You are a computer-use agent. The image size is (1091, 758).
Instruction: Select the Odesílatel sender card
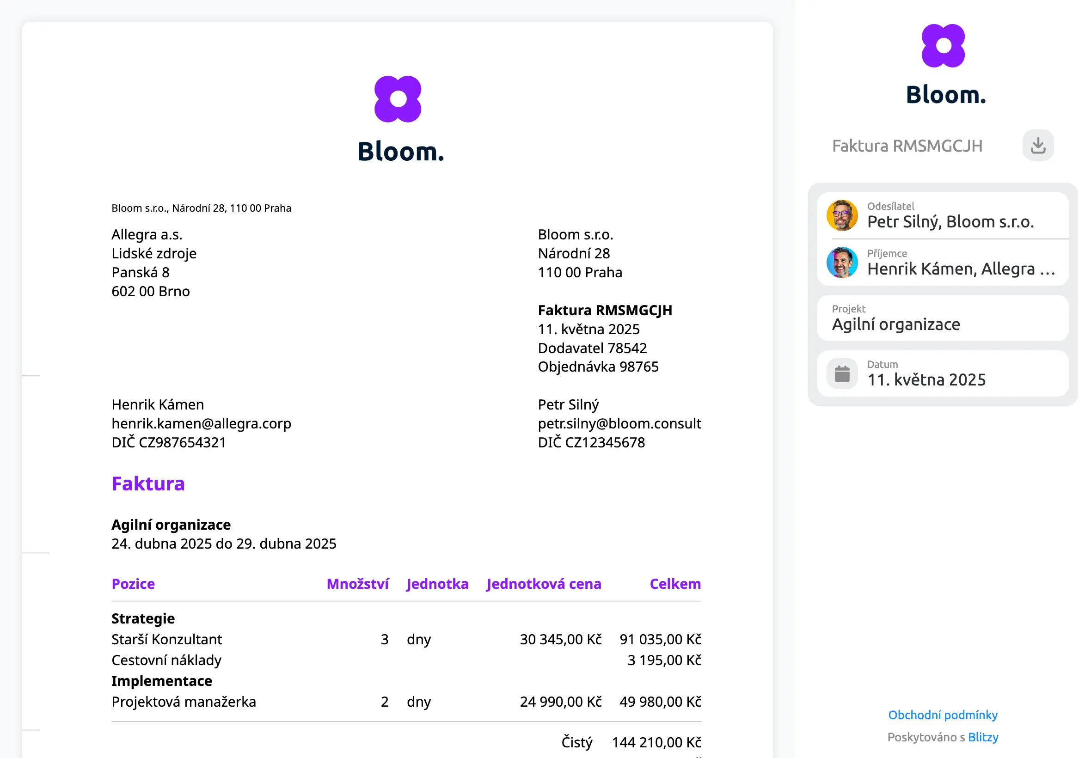[x=942, y=215]
